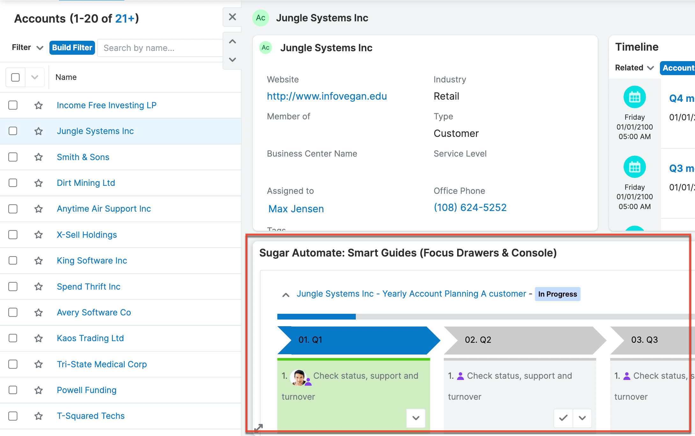Click the Search by name field
This screenshot has width=695, height=436.
click(159, 48)
